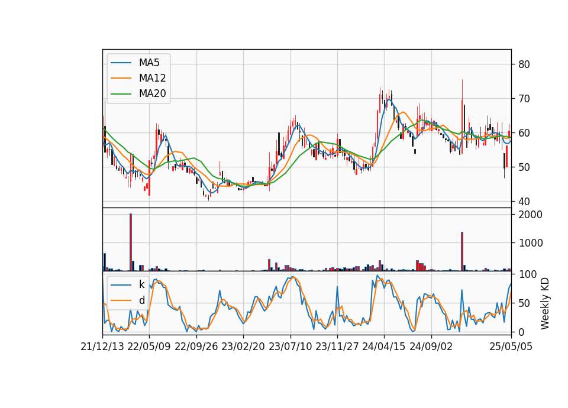Click the 23/11/27 date axis label

(337, 347)
